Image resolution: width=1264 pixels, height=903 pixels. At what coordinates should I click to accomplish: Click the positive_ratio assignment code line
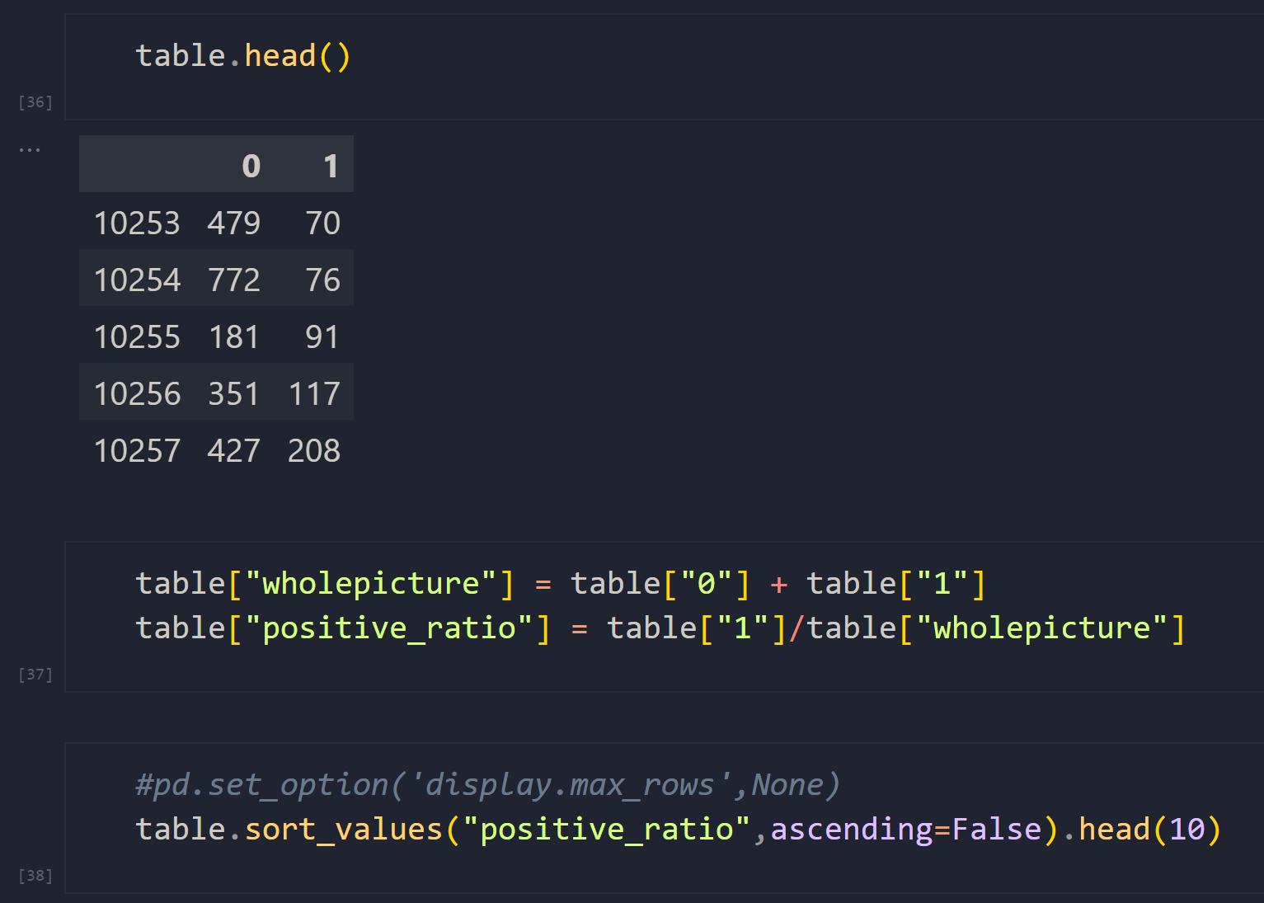[x=660, y=628]
